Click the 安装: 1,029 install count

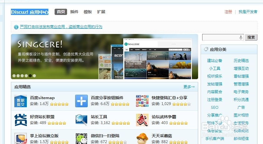coord(161,104)
